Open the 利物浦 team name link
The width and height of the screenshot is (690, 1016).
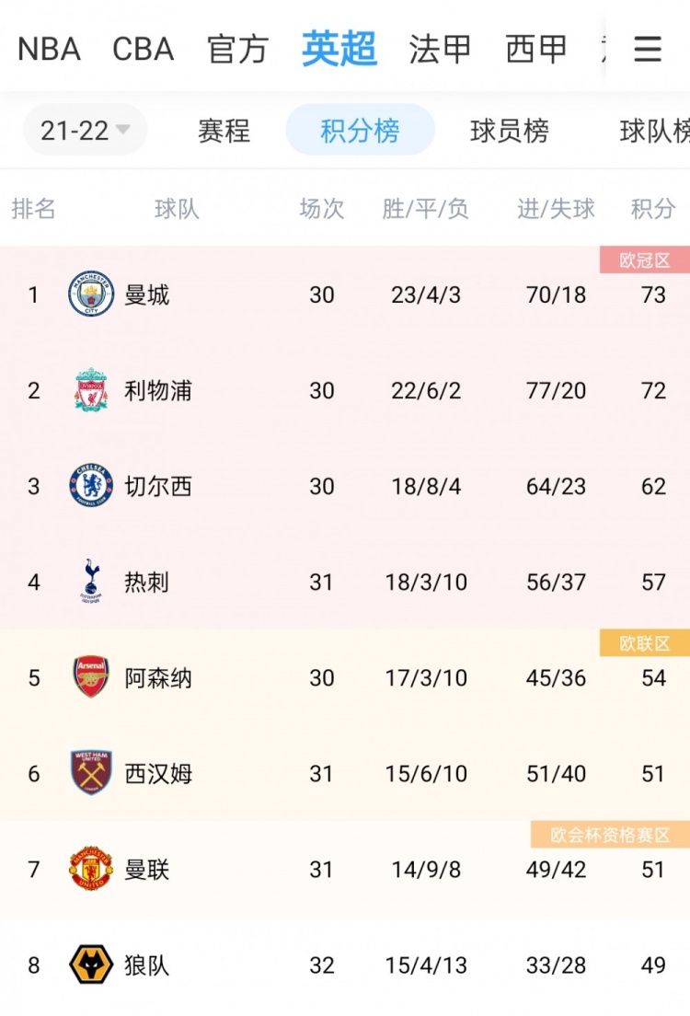[158, 391]
